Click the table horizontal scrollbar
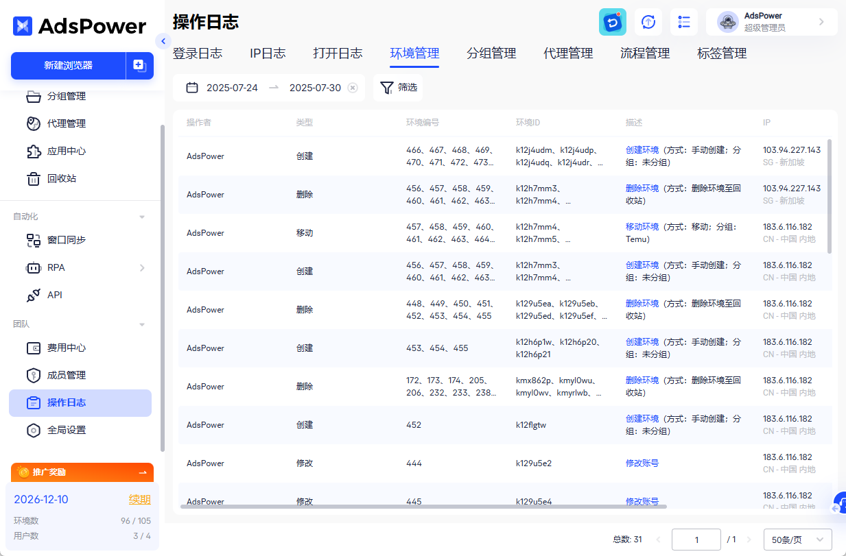The height and width of the screenshot is (556, 846). (x=423, y=507)
